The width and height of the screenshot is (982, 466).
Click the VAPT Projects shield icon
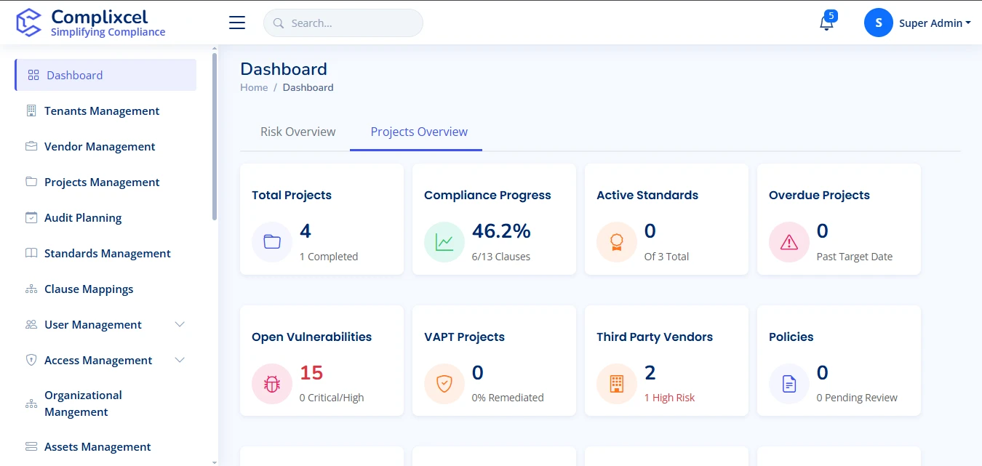pos(444,384)
